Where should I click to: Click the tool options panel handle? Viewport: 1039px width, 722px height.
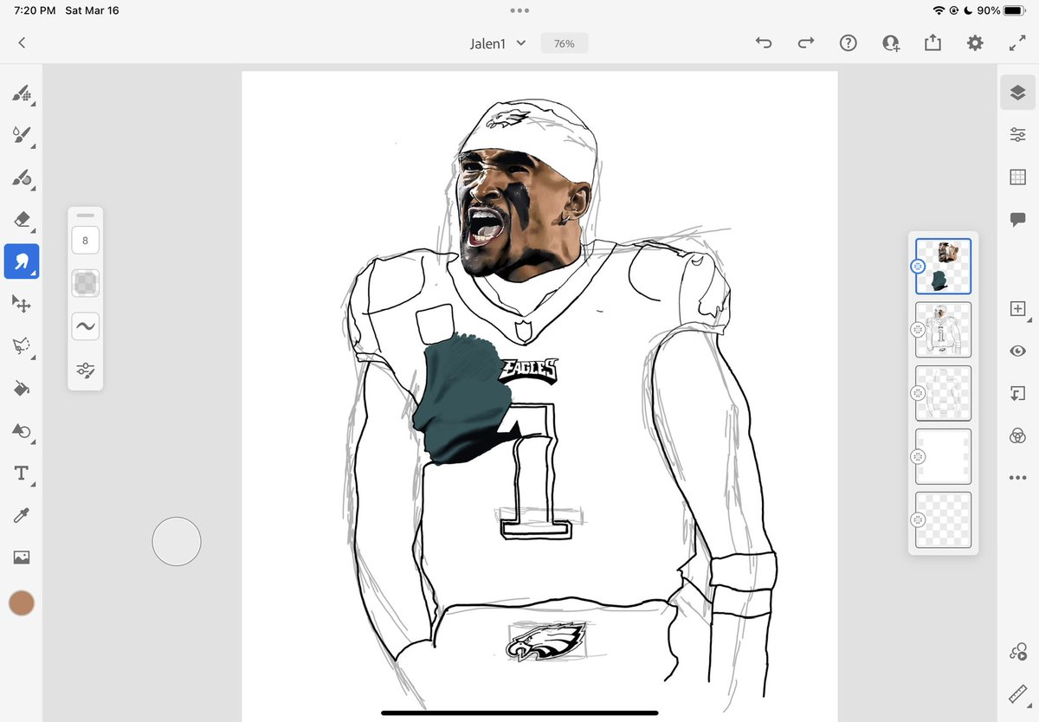[x=85, y=215]
